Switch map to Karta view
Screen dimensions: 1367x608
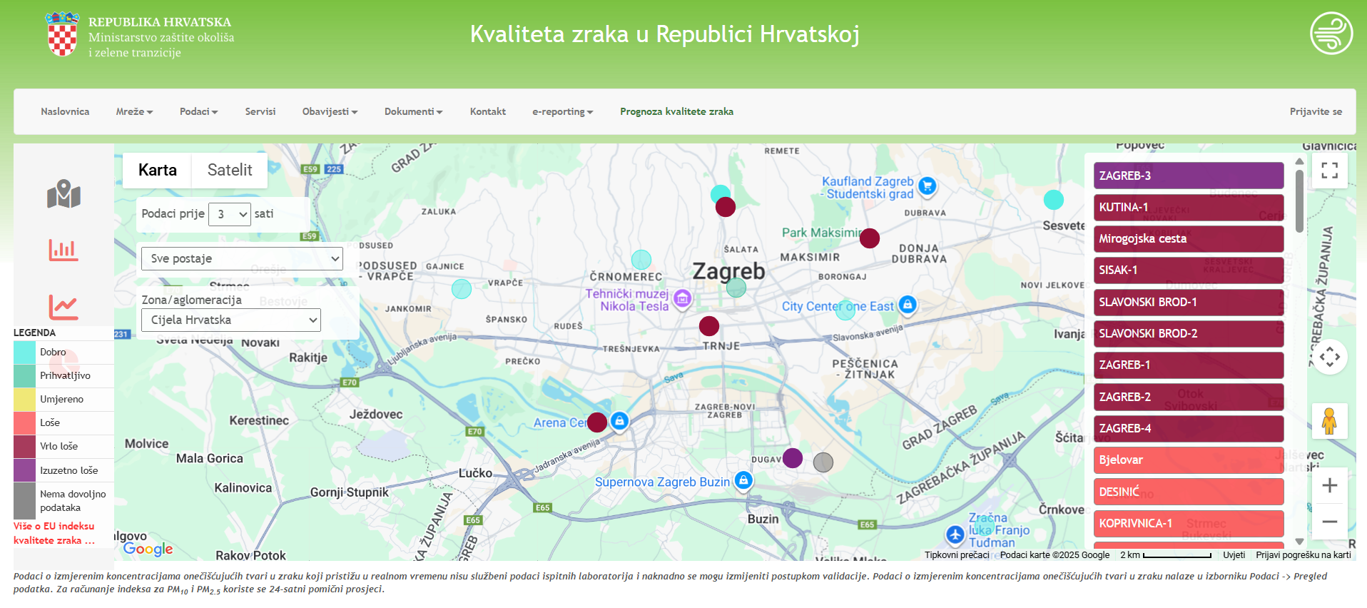pos(158,171)
